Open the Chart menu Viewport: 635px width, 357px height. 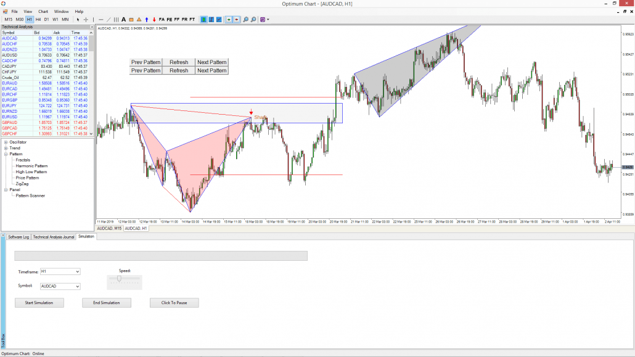pos(42,10)
